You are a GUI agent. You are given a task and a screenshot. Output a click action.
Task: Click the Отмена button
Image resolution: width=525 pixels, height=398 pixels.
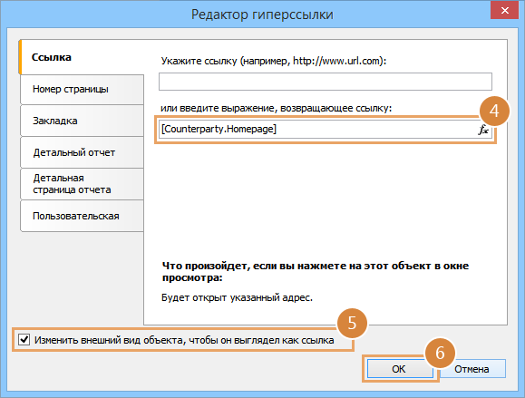[x=472, y=369]
